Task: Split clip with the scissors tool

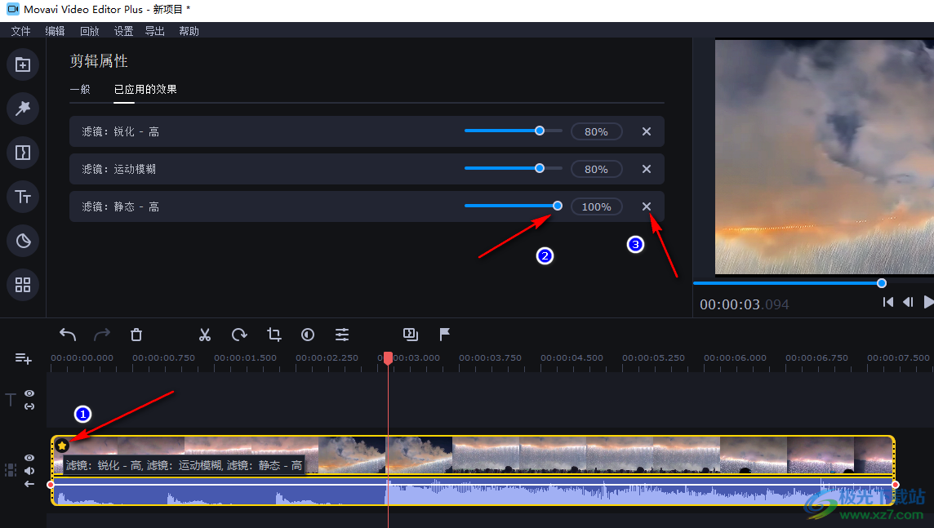Action: 205,335
